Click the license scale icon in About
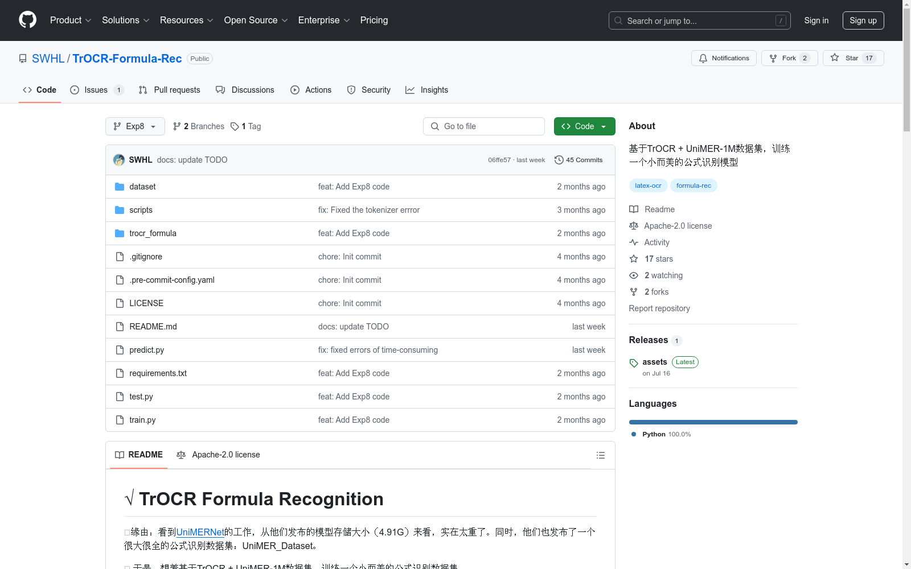This screenshot has width=911, height=569. pos(634,226)
